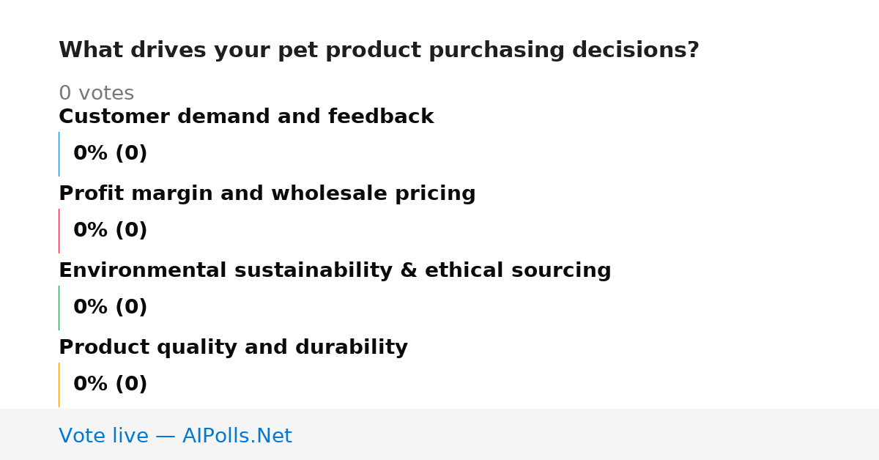Select Product quality and durability option
The width and height of the screenshot is (879, 460).
233,347
